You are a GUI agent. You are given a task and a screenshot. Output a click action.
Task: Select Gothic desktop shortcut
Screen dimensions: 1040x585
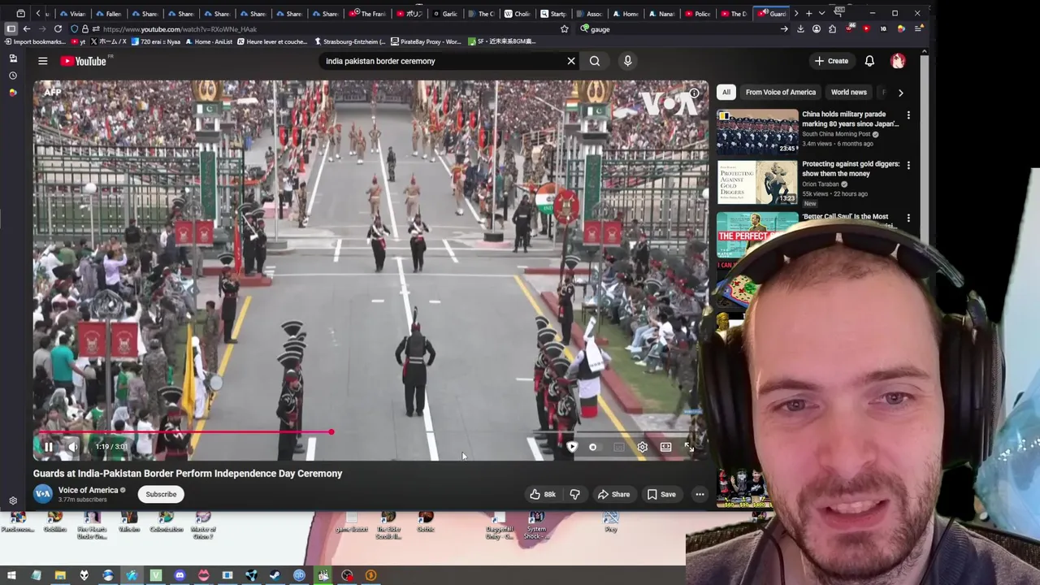point(426,522)
